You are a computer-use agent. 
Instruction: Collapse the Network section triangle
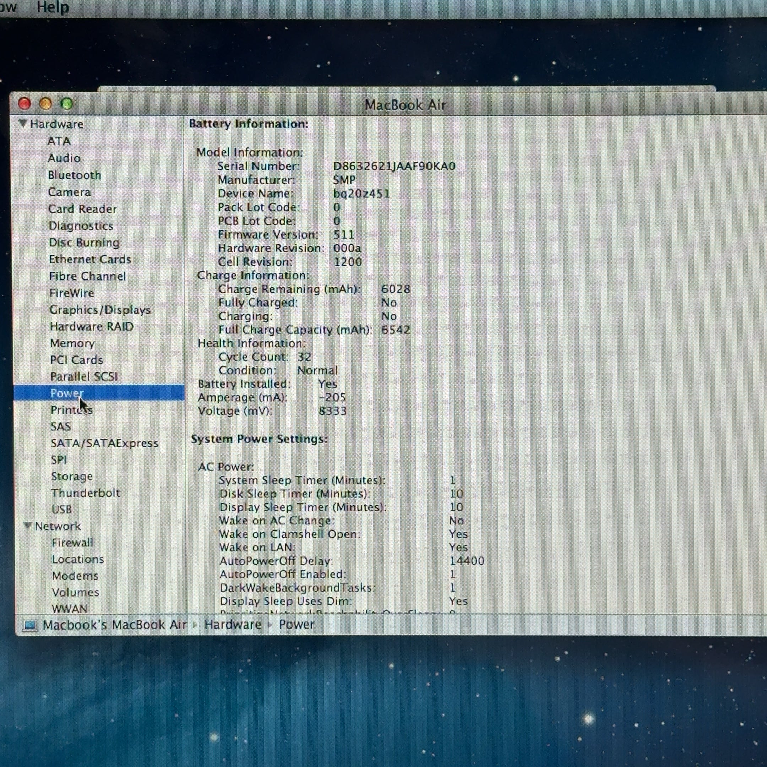[27, 526]
